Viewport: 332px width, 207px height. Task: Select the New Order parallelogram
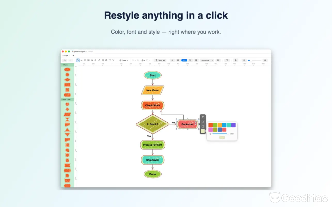[x=153, y=90]
